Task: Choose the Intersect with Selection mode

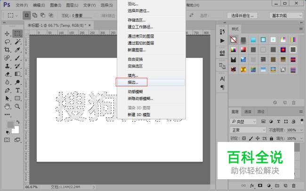Action: (x=51, y=15)
